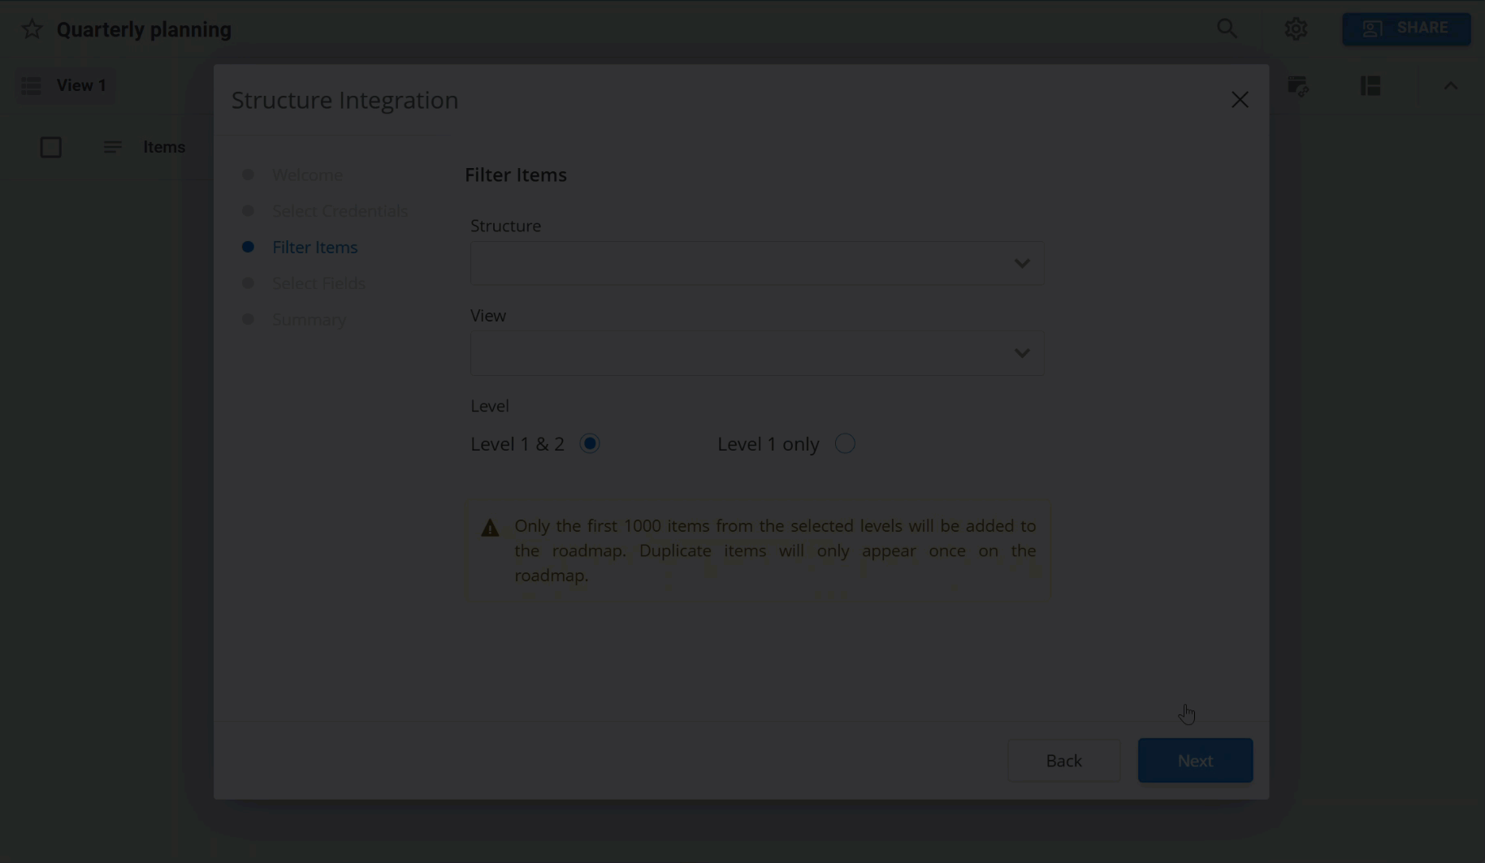Toggle the side panel layout icon
Image resolution: width=1485 pixels, height=863 pixels.
(x=1370, y=86)
